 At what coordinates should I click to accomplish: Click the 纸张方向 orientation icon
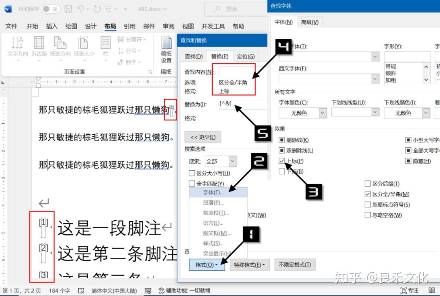(60, 42)
